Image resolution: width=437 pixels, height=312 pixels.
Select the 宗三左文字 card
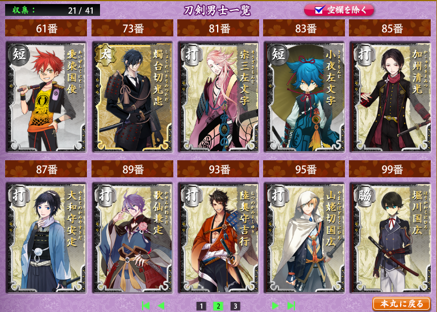coord(218,97)
